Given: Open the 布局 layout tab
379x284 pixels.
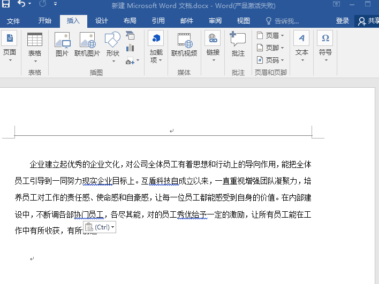Looking at the screenshot, I should pos(130,21).
